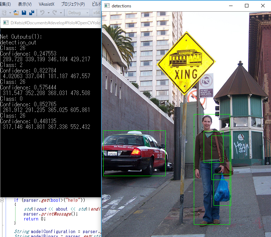Click the yellow XING sign in image
The width and height of the screenshot is (271, 237).
click(x=186, y=63)
